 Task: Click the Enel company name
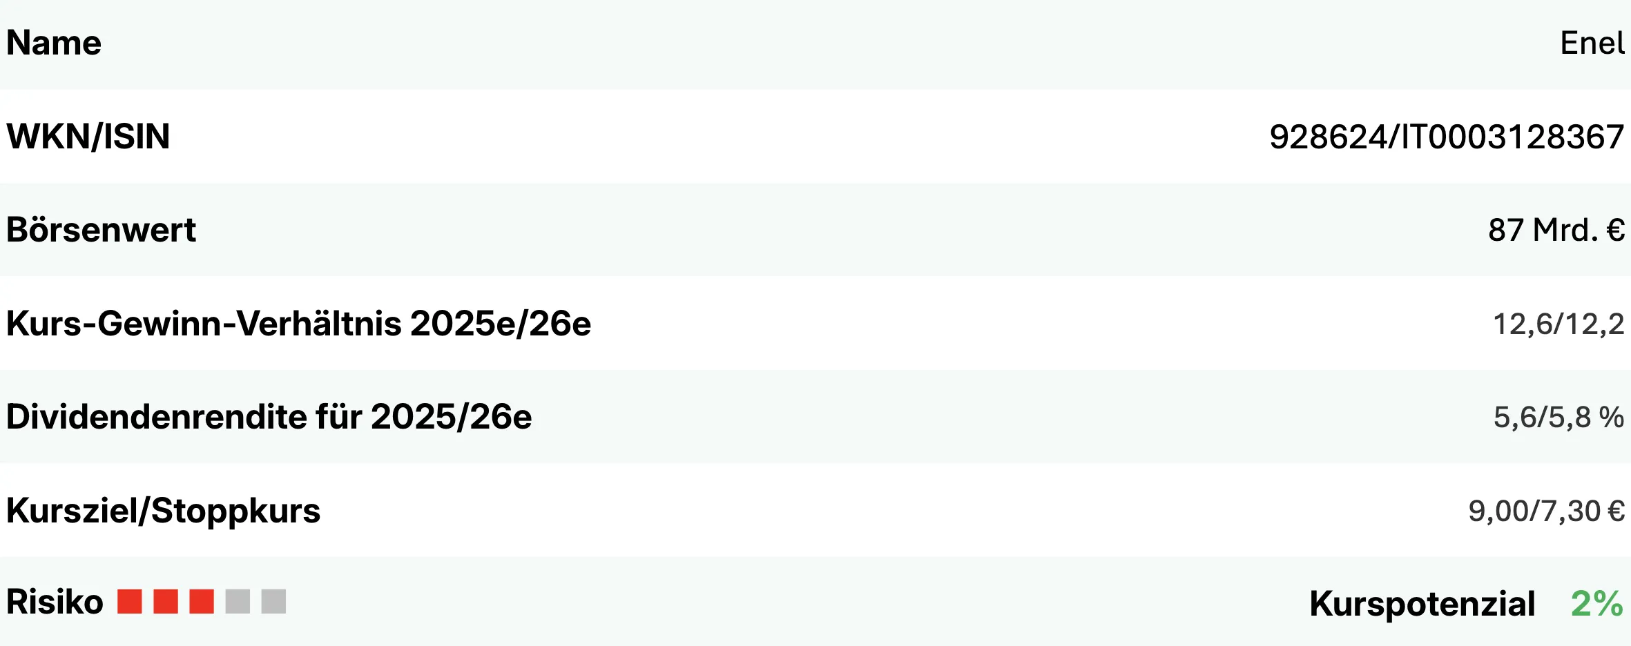point(1592,43)
